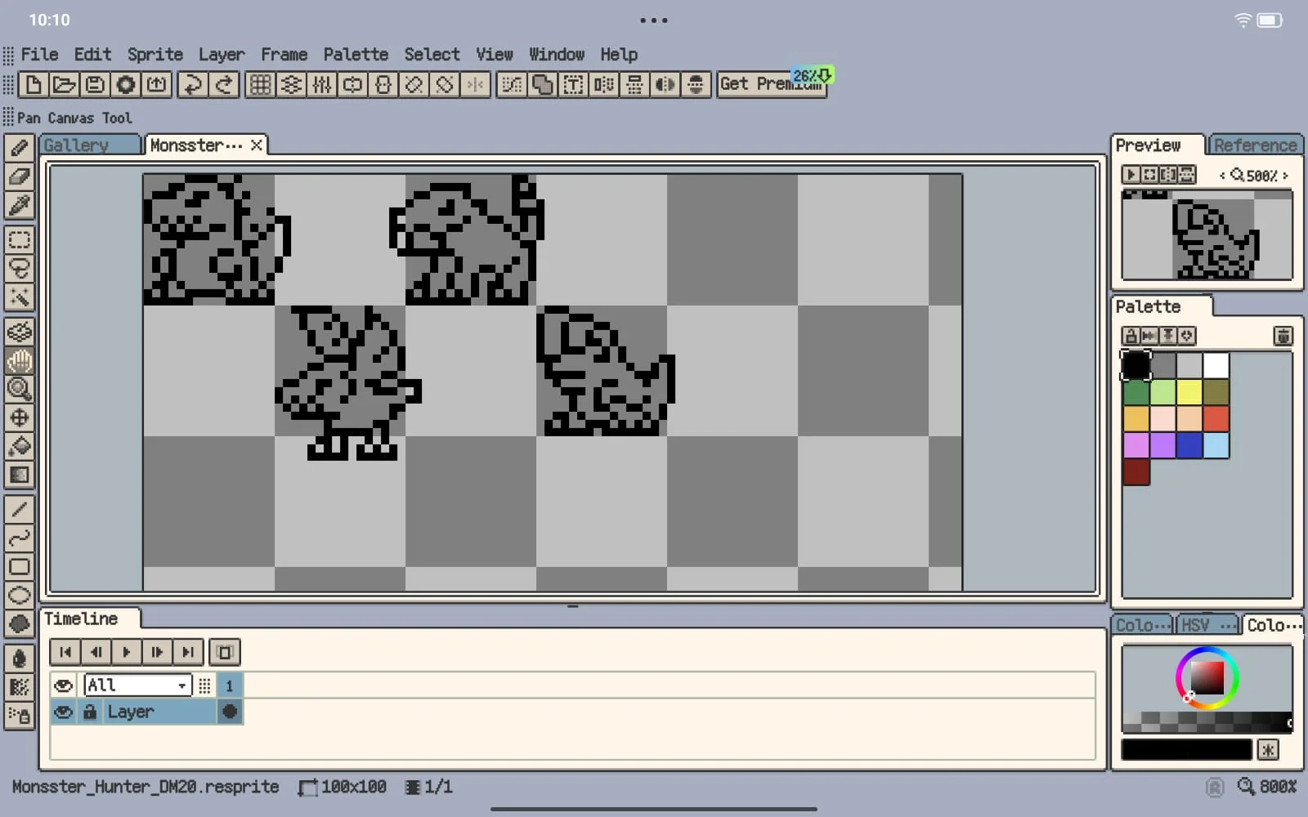Toggle visibility eye for all layers
This screenshot has height=817, width=1308.
pyautogui.click(x=63, y=685)
